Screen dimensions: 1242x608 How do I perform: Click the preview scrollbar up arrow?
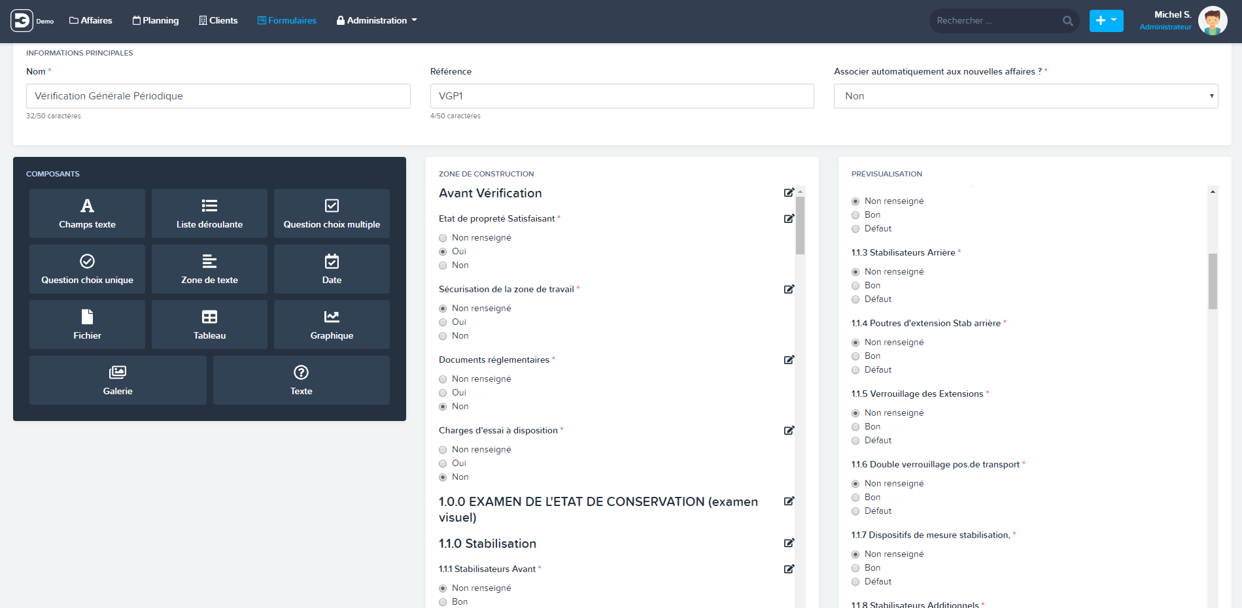click(x=1213, y=192)
